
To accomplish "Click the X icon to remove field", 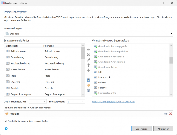I will [88, 55].
